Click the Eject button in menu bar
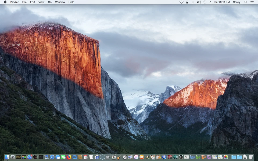This screenshot has width=258, height=161. [210, 2]
